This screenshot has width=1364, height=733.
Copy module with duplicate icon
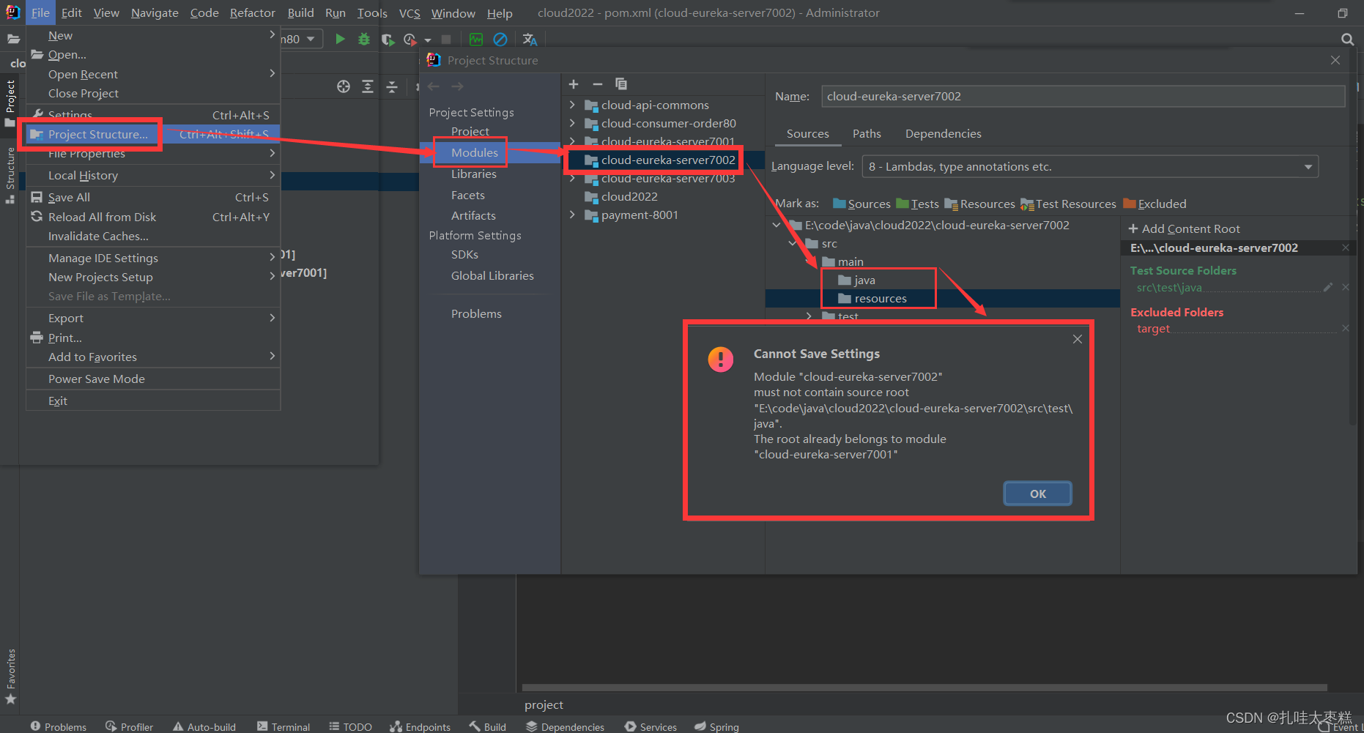coord(621,84)
